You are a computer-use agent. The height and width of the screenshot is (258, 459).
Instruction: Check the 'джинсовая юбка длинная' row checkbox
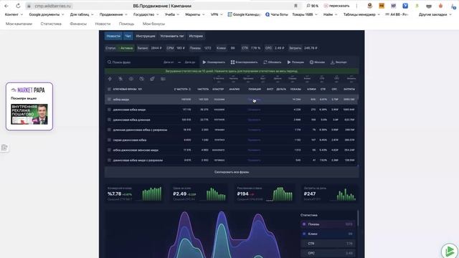109,120
